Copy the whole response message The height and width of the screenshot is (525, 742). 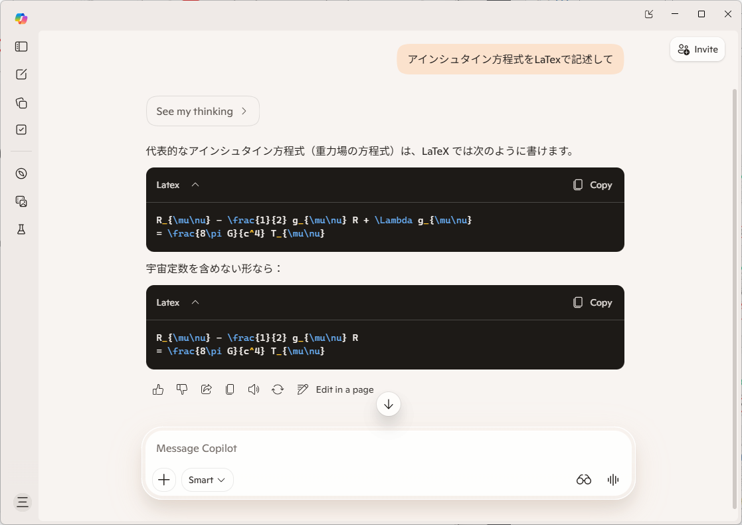(230, 389)
